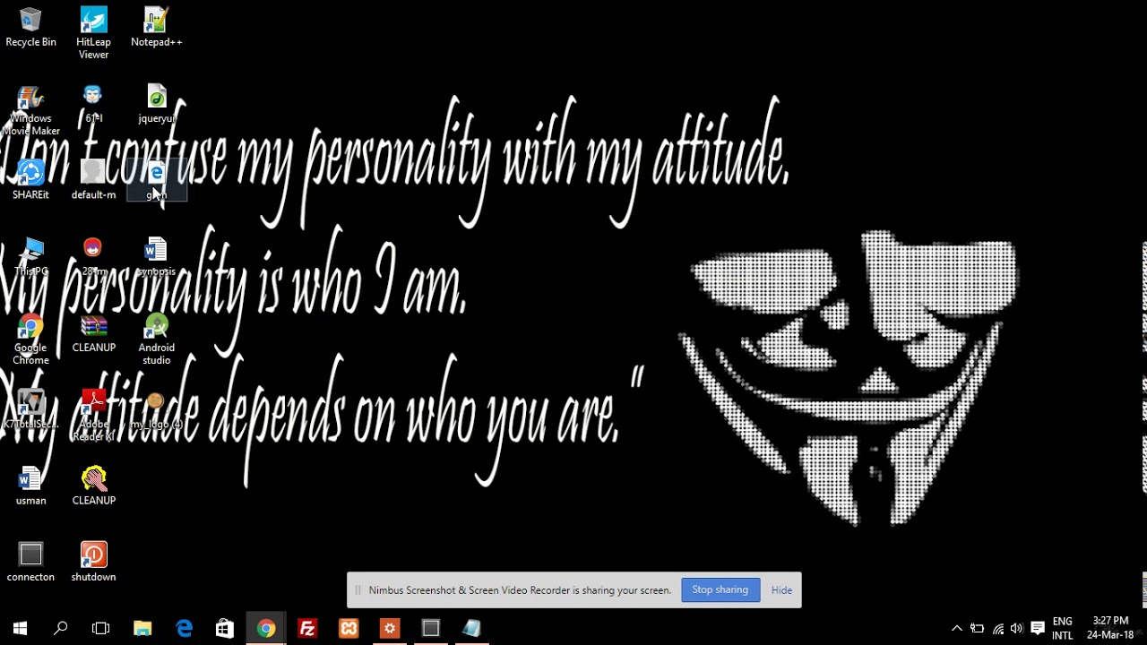Open the Wi-Fi network tray icon
This screenshot has height=645, width=1147.
(x=997, y=628)
